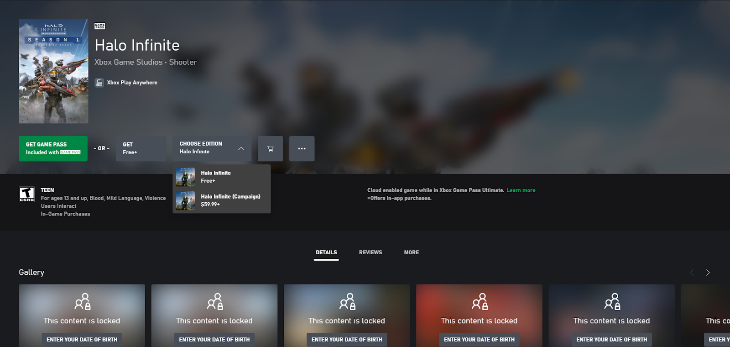Click the Game Pass badge above title

[x=99, y=26]
